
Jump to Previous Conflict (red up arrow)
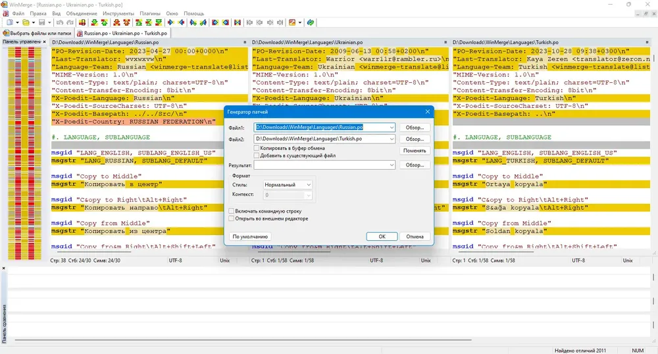[x=126, y=22]
